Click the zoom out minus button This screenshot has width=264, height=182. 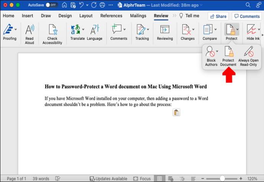click(203, 179)
